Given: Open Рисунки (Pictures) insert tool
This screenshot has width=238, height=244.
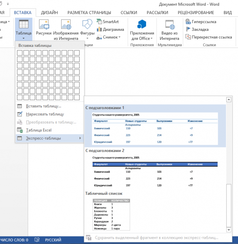Looking at the screenshot, I should click(44, 25).
